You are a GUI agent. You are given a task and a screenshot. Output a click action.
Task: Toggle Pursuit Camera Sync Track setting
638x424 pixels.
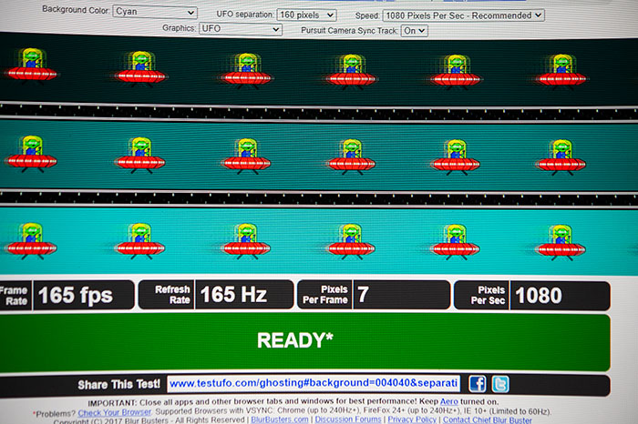(x=414, y=30)
